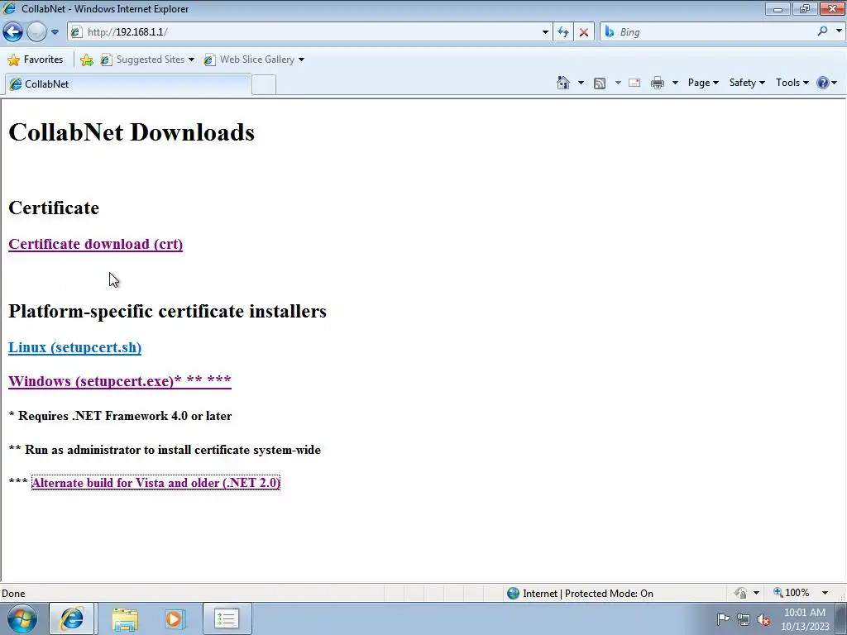Image resolution: width=847 pixels, height=635 pixels.
Task: Print the page using the printer icon
Action: pyautogui.click(x=658, y=83)
